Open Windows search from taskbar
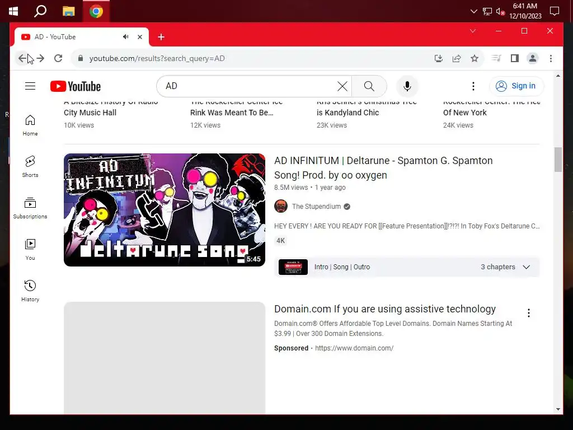Screen dimensions: 573x430 coord(40,11)
